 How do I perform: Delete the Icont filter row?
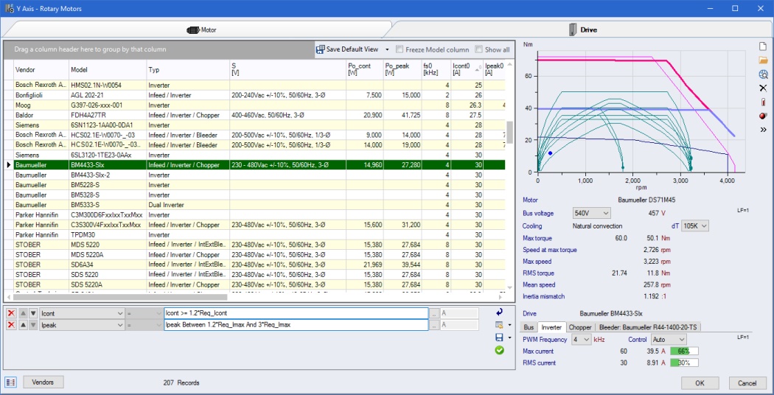11,313
